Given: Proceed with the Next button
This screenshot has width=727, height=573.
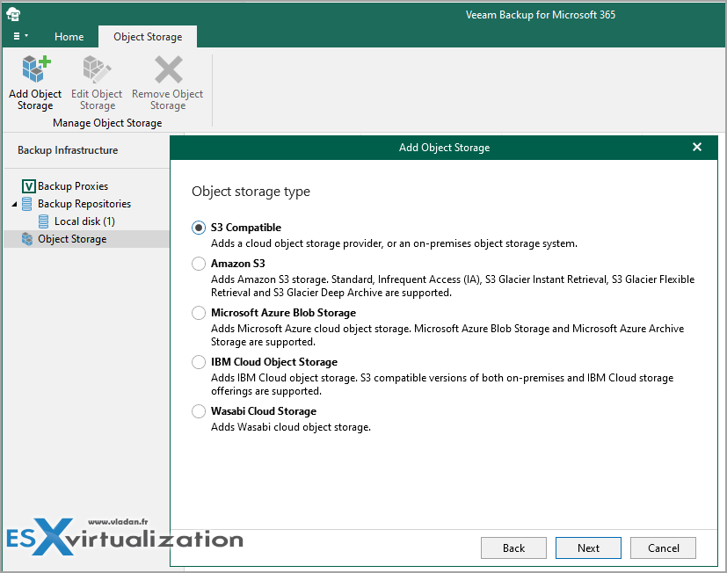Looking at the screenshot, I should click(x=588, y=548).
